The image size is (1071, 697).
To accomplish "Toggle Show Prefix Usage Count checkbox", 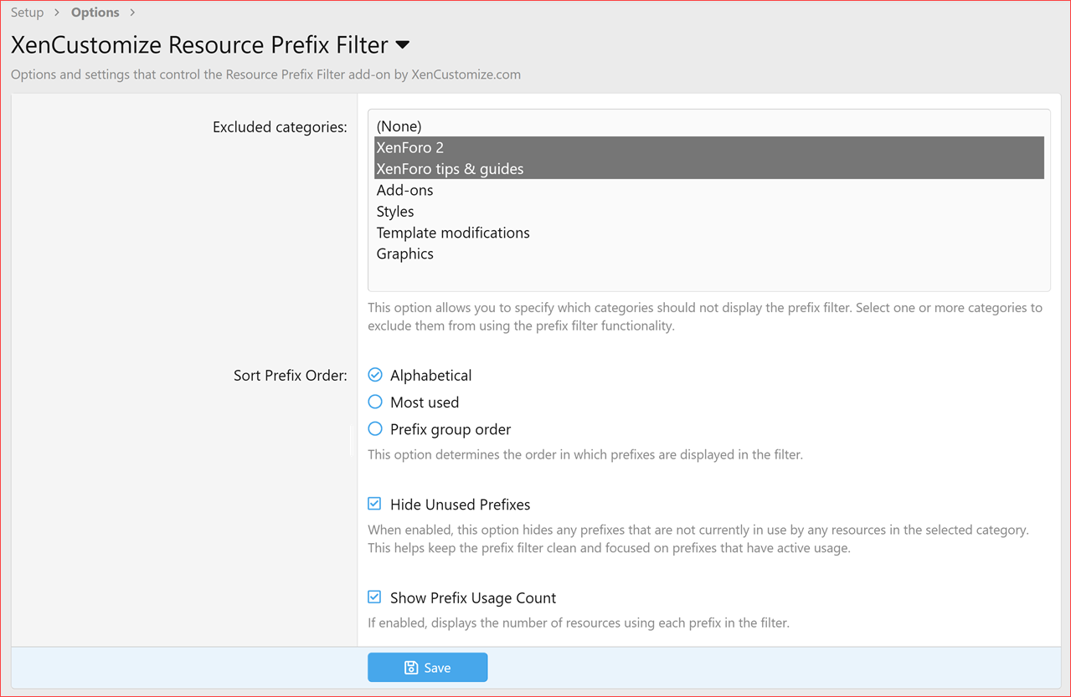I will [374, 597].
